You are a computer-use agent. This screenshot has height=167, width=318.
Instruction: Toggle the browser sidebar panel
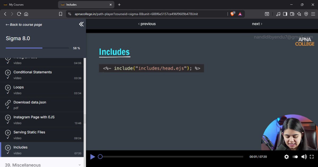click(285, 14)
